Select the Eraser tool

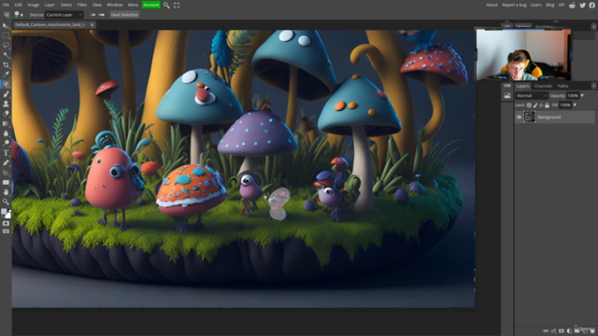click(x=6, y=114)
